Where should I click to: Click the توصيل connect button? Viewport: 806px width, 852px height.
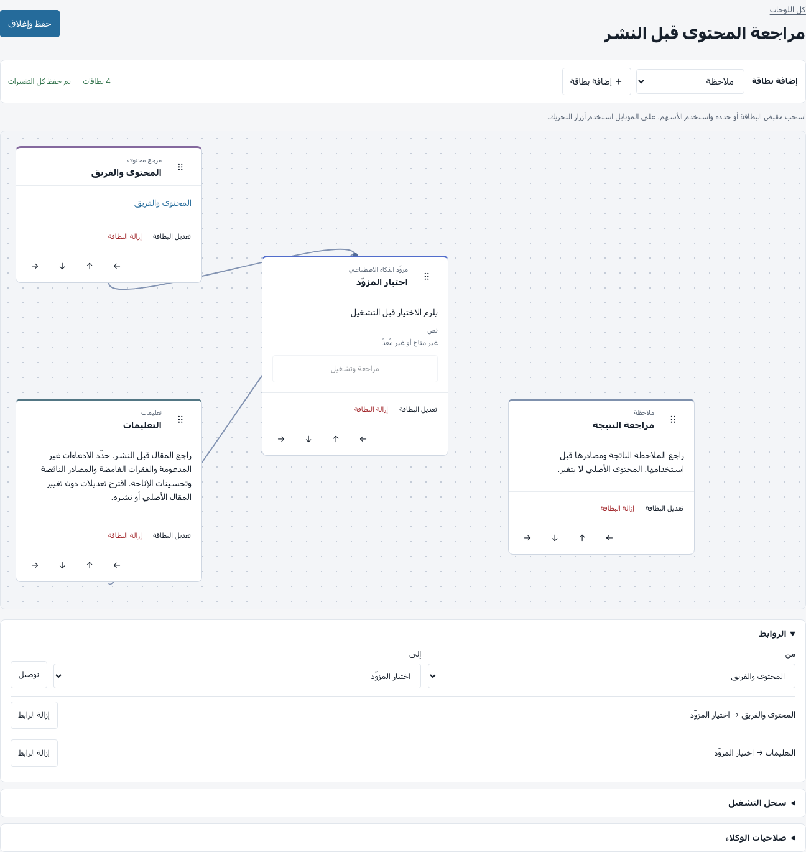click(x=29, y=675)
